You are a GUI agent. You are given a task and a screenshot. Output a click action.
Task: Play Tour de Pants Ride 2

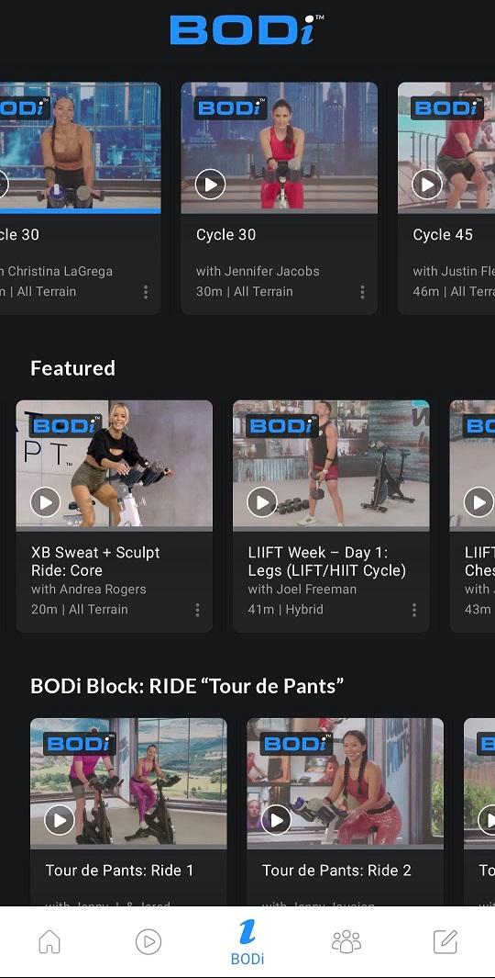point(277,820)
